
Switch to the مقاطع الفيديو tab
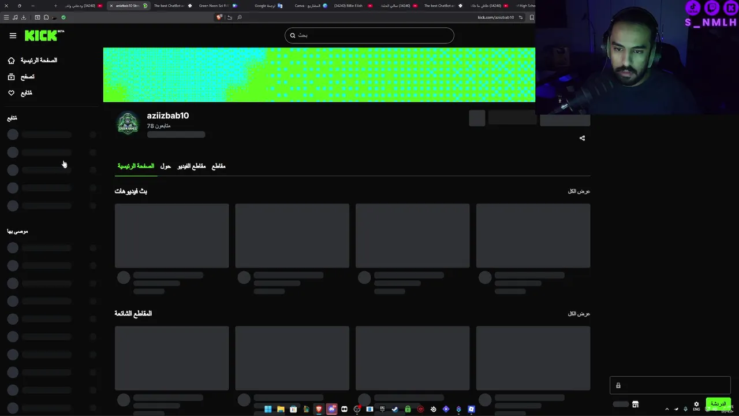pyautogui.click(x=191, y=166)
